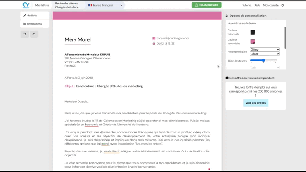Click the underlined word Economie

[91, 125]
